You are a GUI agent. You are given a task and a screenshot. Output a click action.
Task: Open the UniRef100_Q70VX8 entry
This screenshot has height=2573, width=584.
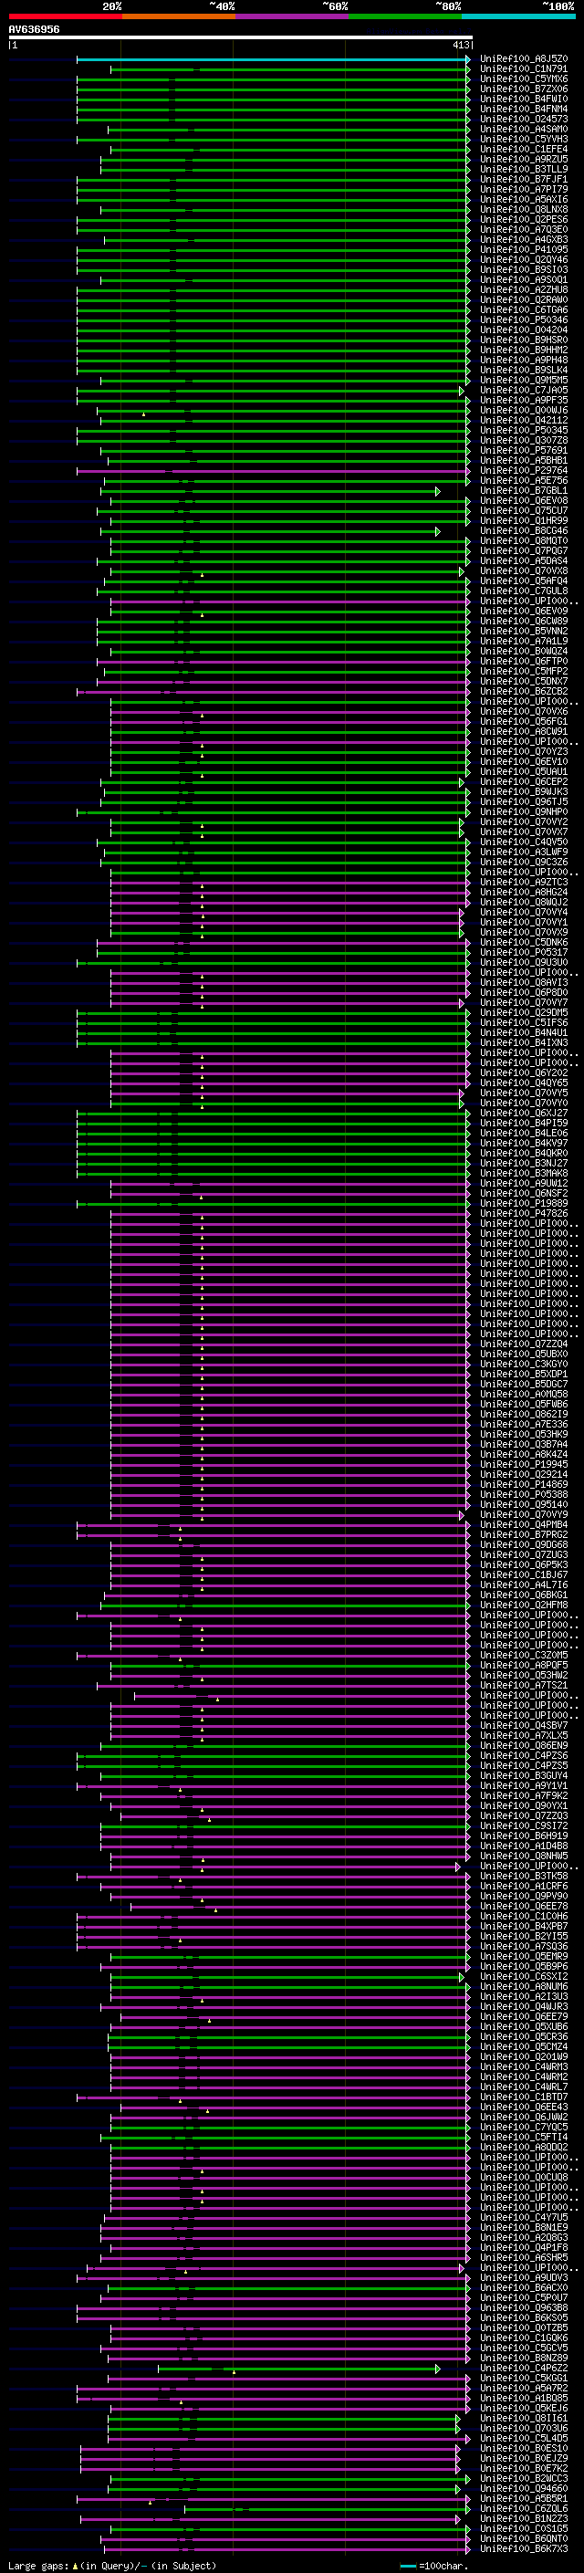pyautogui.click(x=523, y=570)
